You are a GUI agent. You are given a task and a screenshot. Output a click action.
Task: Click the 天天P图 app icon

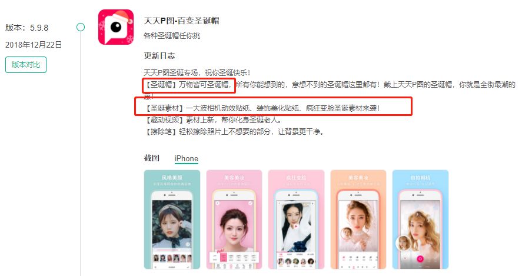coord(116,27)
